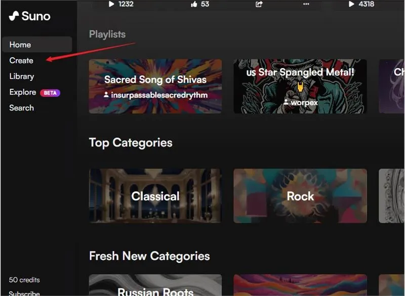The image size is (405, 296).
Task: Open the Create page
Action: [x=21, y=61]
